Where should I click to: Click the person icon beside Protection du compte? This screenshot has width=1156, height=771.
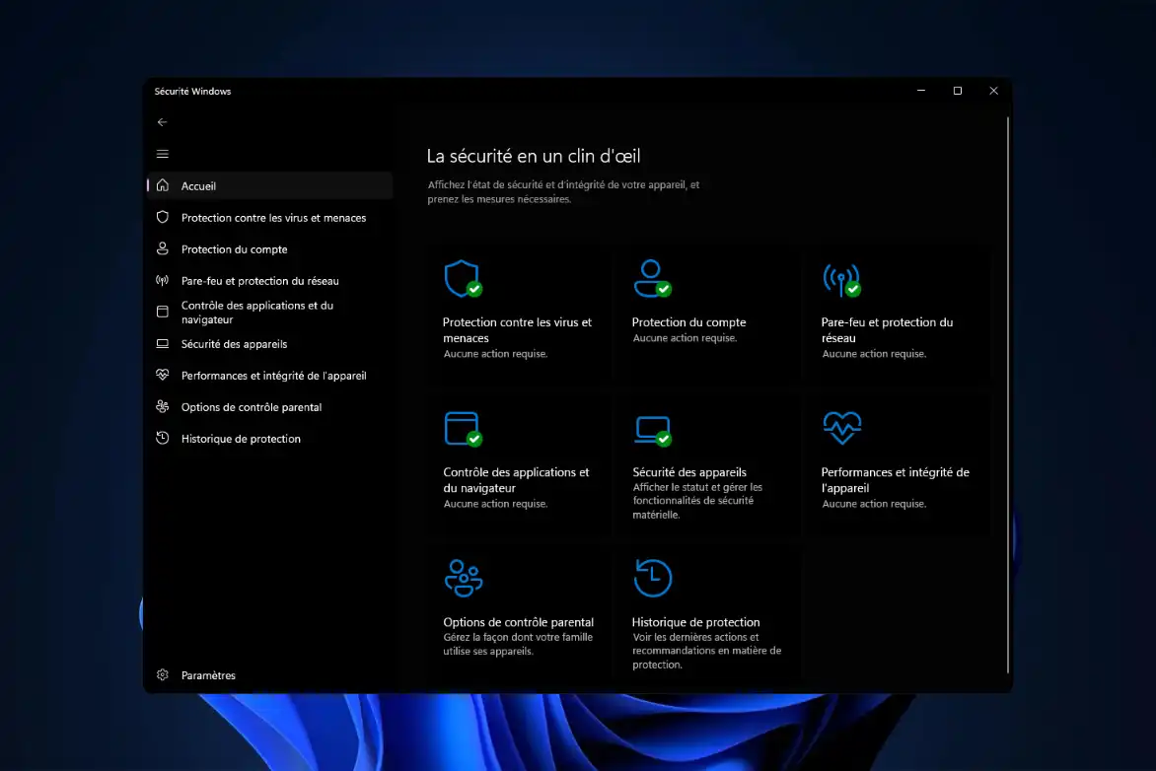coord(162,249)
